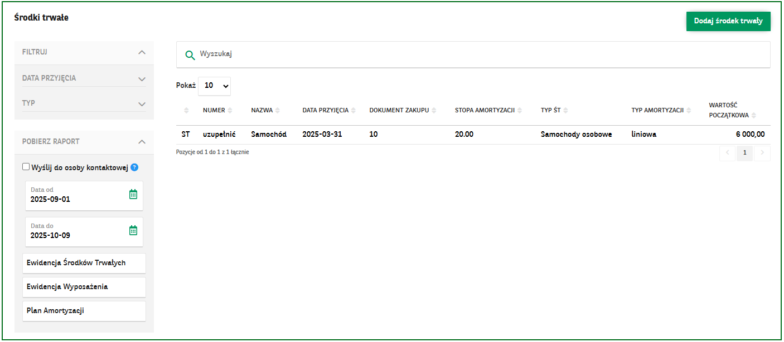
Task: Sort by STOPA AMORTYZACJI column header
Action: [x=488, y=110]
